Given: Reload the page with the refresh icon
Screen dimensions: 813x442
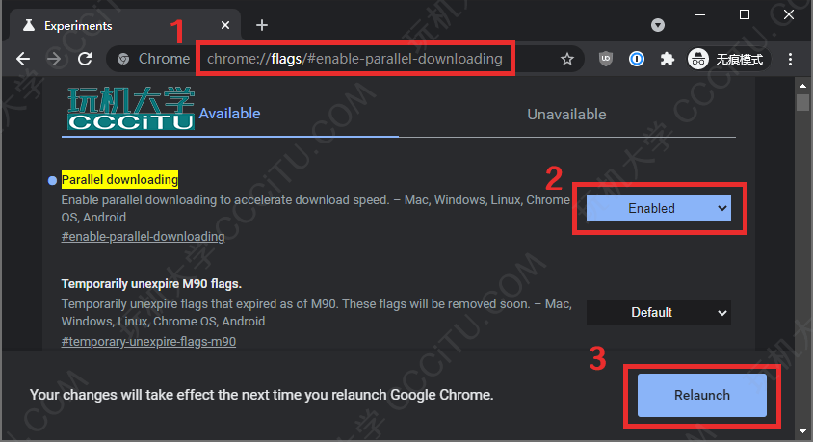Looking at the screenshot, I should tap(85, 59).
